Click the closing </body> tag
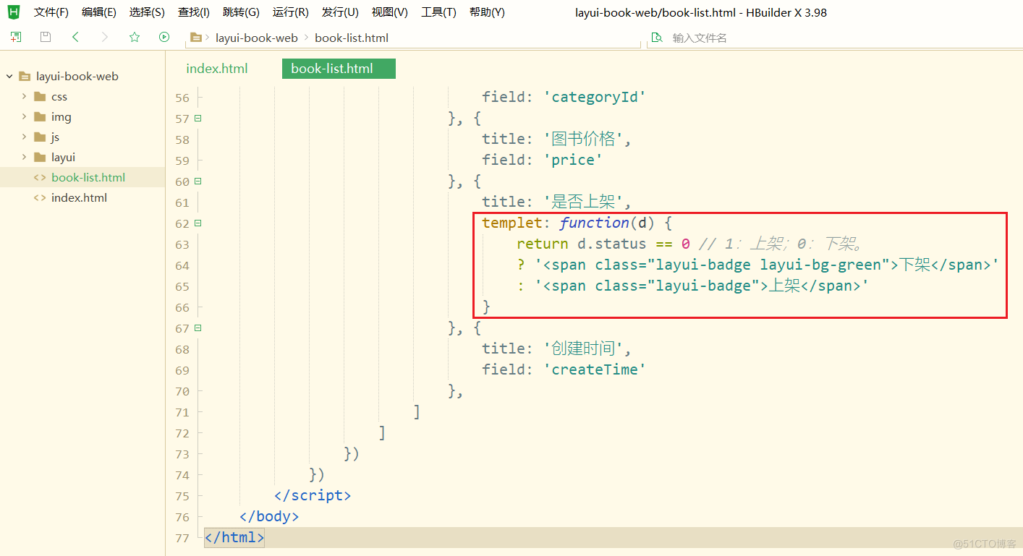The width and height of the screenshot is (1023, 556). point(269,516)
